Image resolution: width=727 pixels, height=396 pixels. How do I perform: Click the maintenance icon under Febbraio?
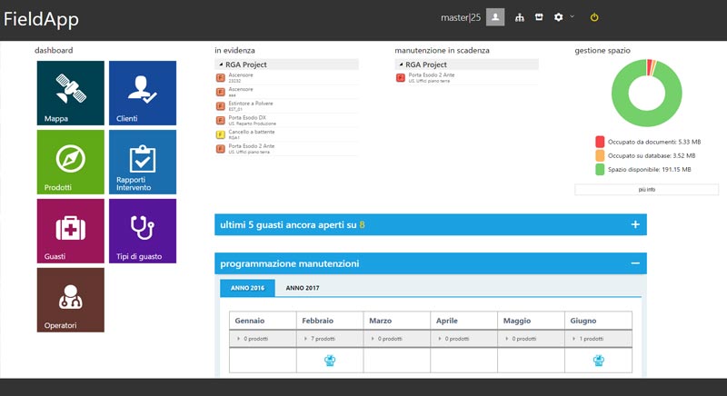click(330, 361)
